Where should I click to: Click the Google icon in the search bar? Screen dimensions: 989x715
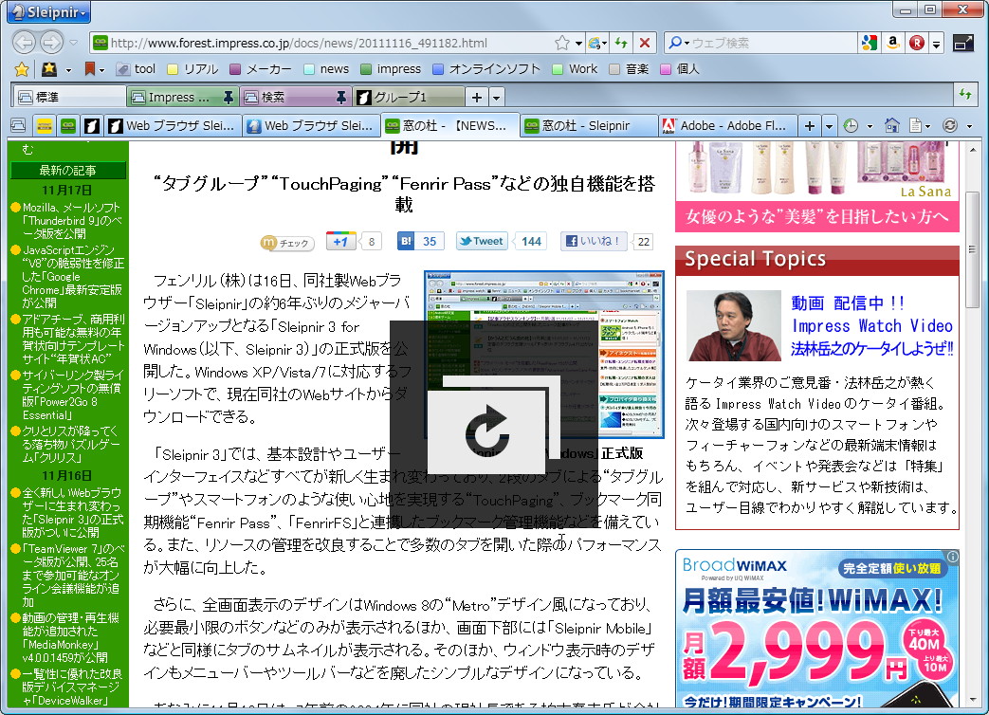click(x=870, y=42)
